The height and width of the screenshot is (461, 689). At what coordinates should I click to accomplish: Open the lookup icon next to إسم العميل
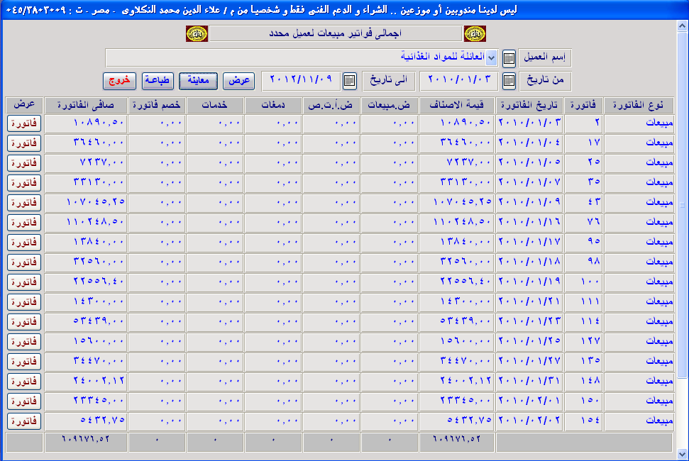(x=509, y=58)
